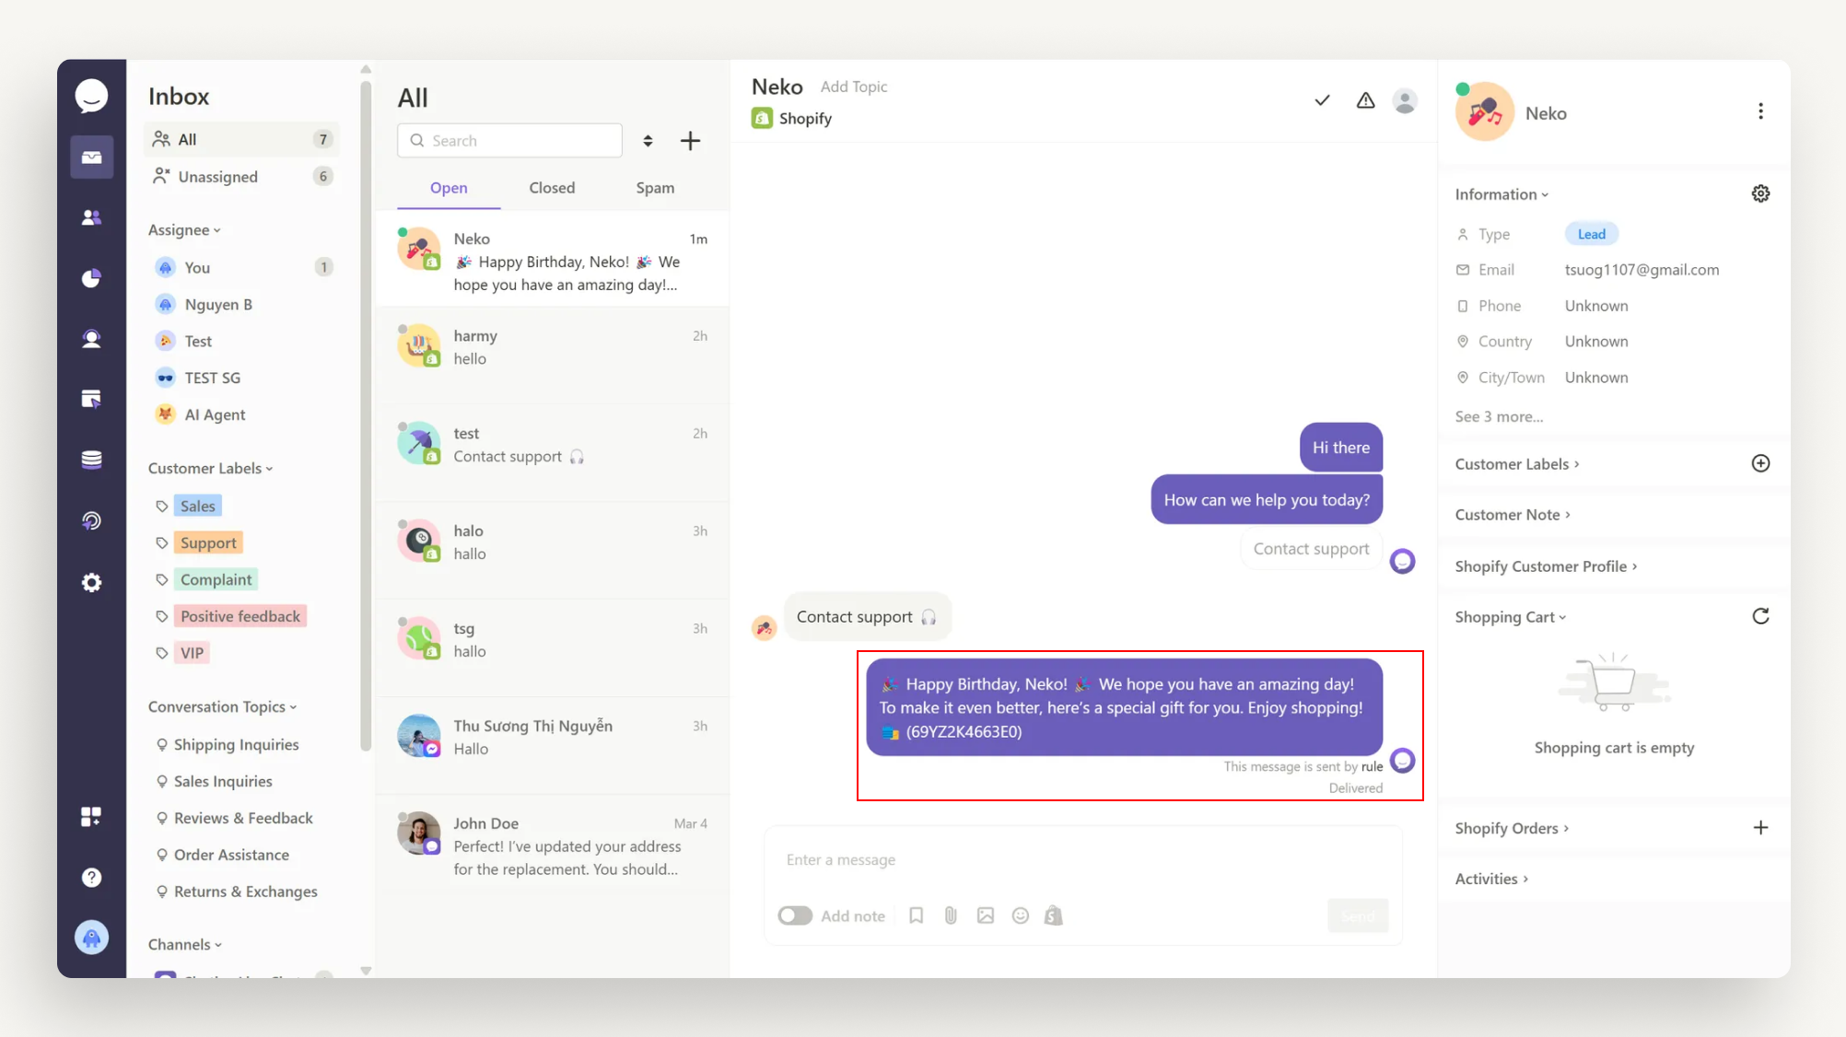Switch to the Closed tab
Viewport: 1846px width, 1037px height.
click(x=552, y=188)
